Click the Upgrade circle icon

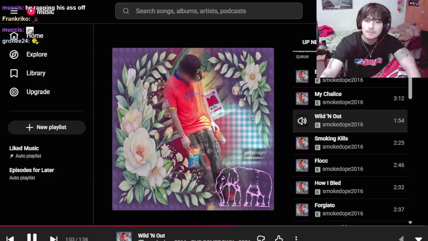click(x=14, y=92)
